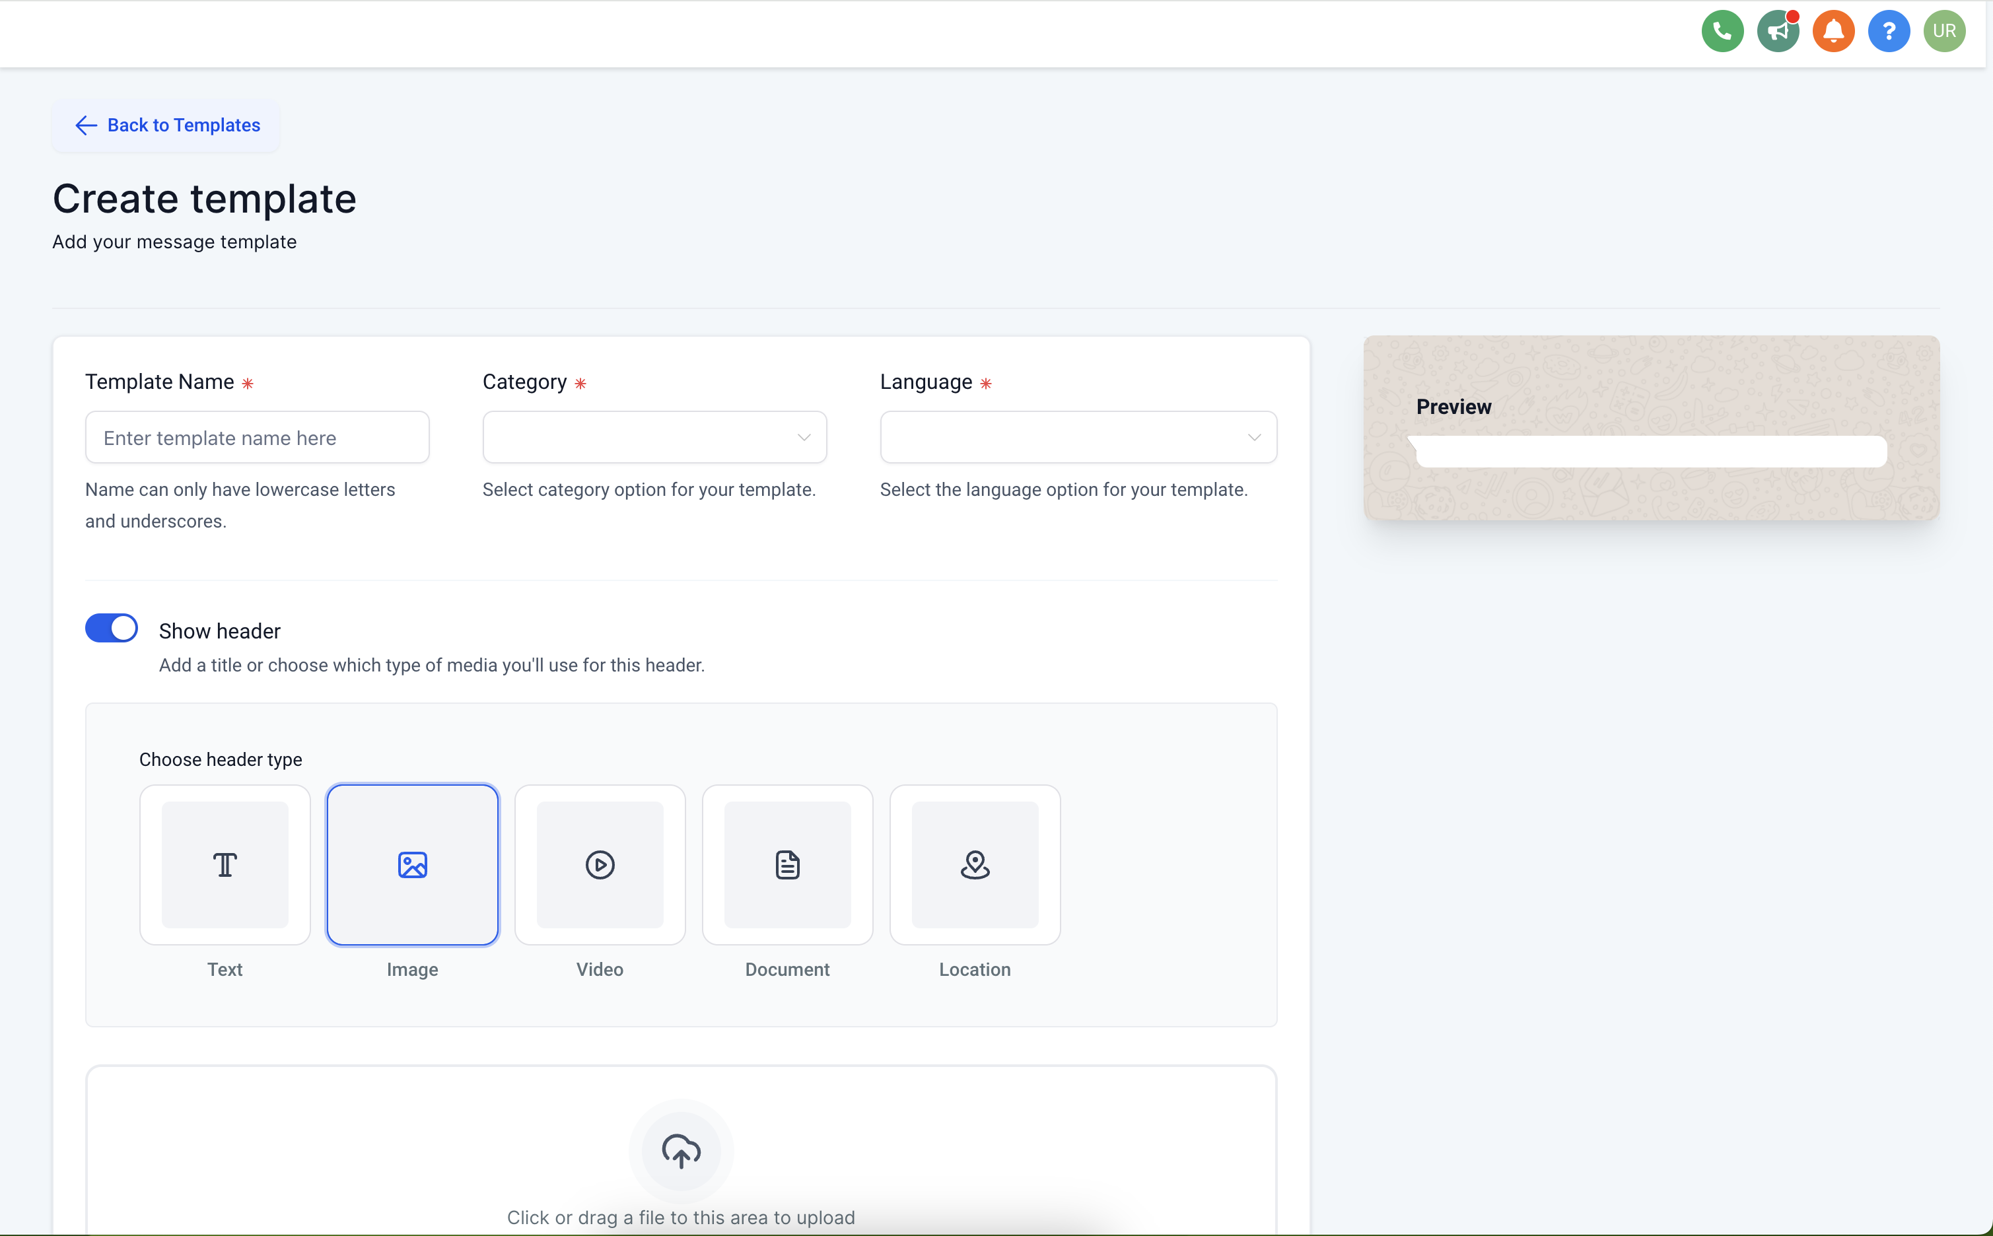Viewport: 1993px width, 1236px height.
Task: Click the Language dropdown chevron arrow
Action: point(1254,437)
